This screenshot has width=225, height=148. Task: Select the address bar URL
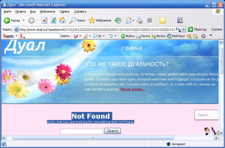point(98,30)
